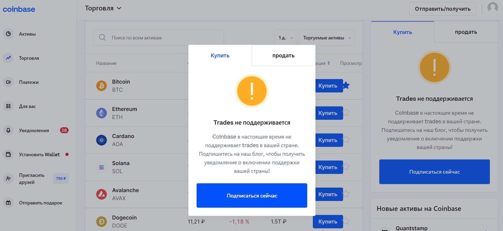This screenshot has width=503, height=231.
Task: Click the Пригласить друзей person icon
Action: (x=8, y=178)
